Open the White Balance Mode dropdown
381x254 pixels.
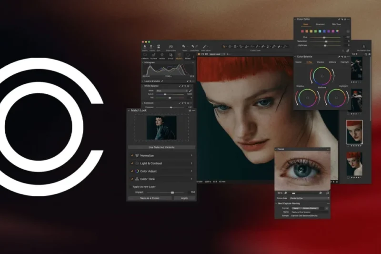coord(172,91)
